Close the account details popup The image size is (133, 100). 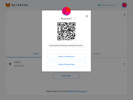(x=87, y=16)
